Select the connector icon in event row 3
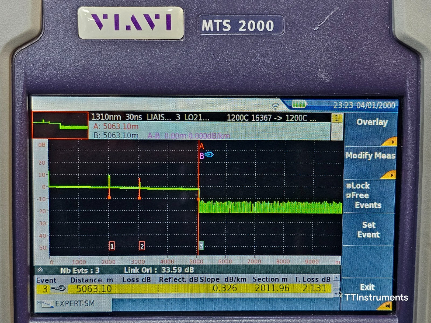The height and width of the screenshot is (323, 431). 58,288
